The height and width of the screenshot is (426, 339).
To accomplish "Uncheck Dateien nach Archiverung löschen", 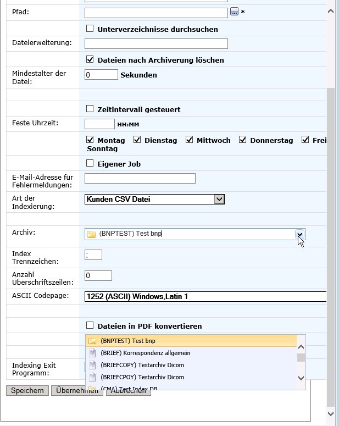I will click(90, 59).
